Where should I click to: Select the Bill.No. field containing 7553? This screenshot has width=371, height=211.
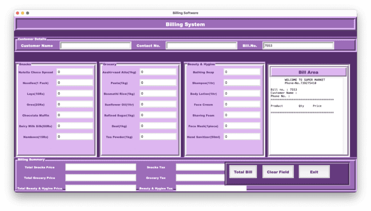point(298,45)
